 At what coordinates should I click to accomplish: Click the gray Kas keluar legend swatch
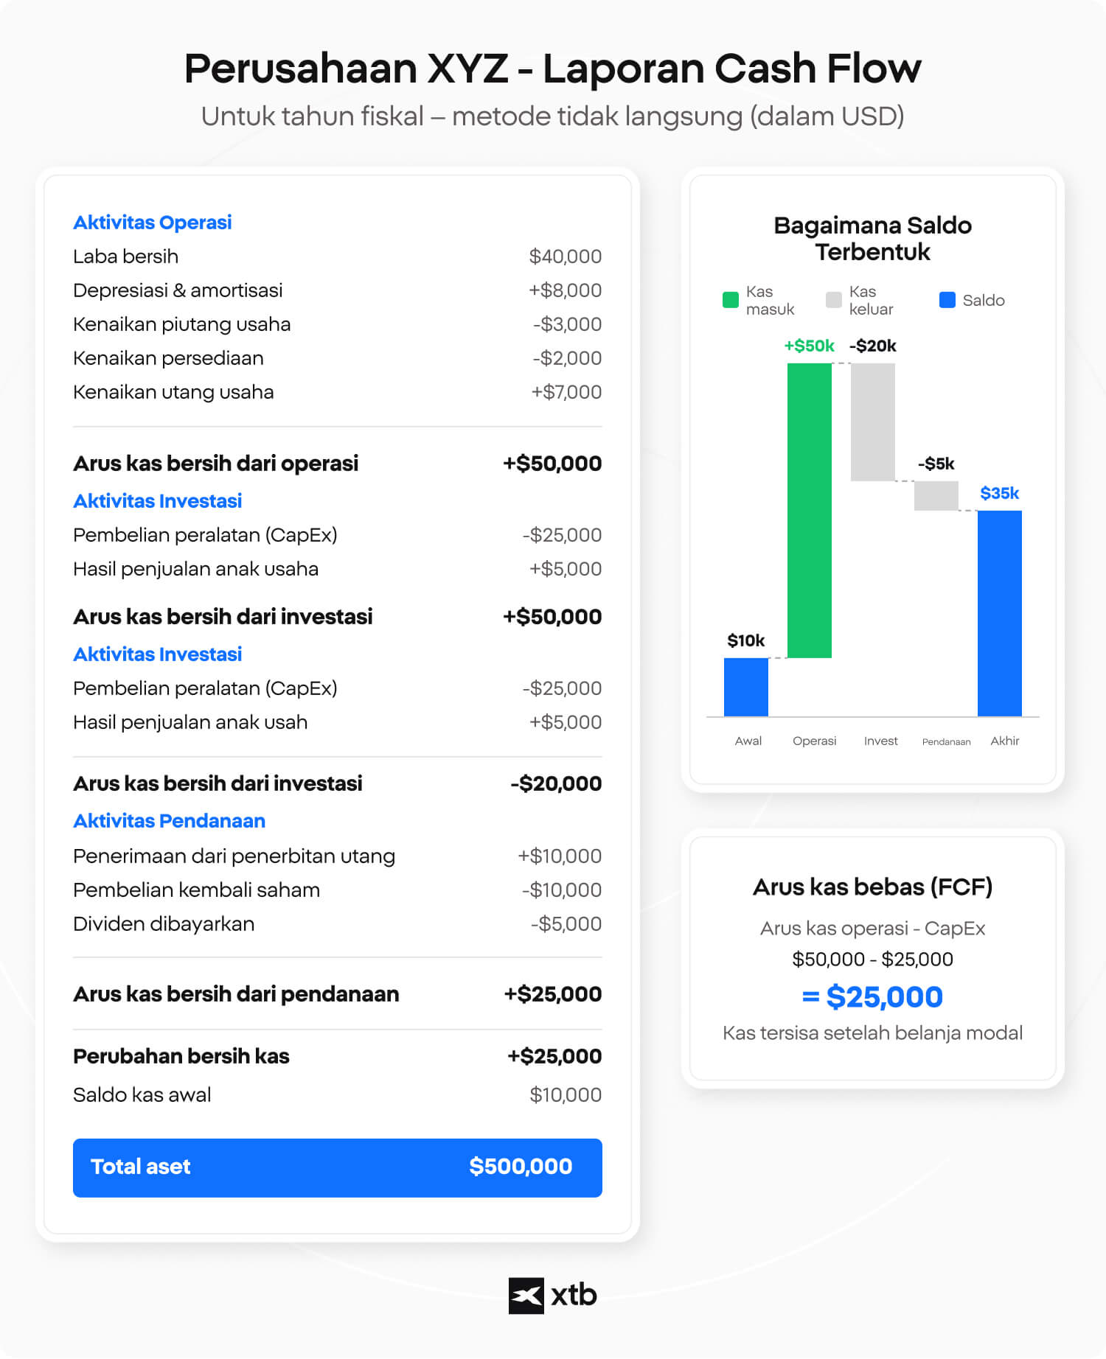pyautogui.click(x=834, y=300)
